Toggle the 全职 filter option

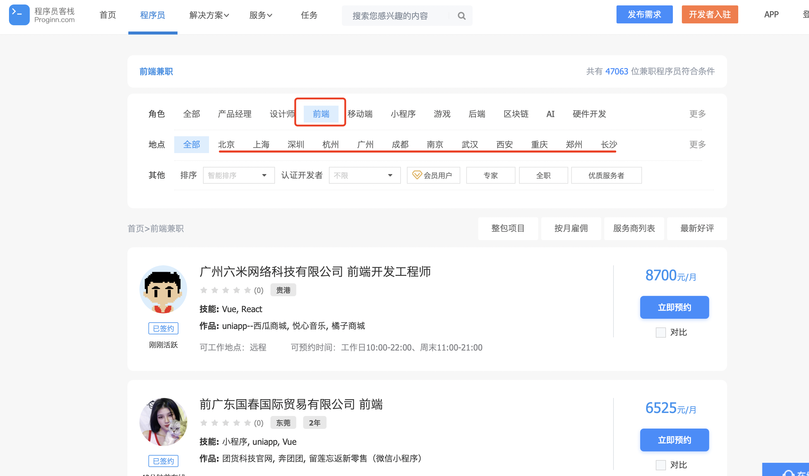pos(543,175)
